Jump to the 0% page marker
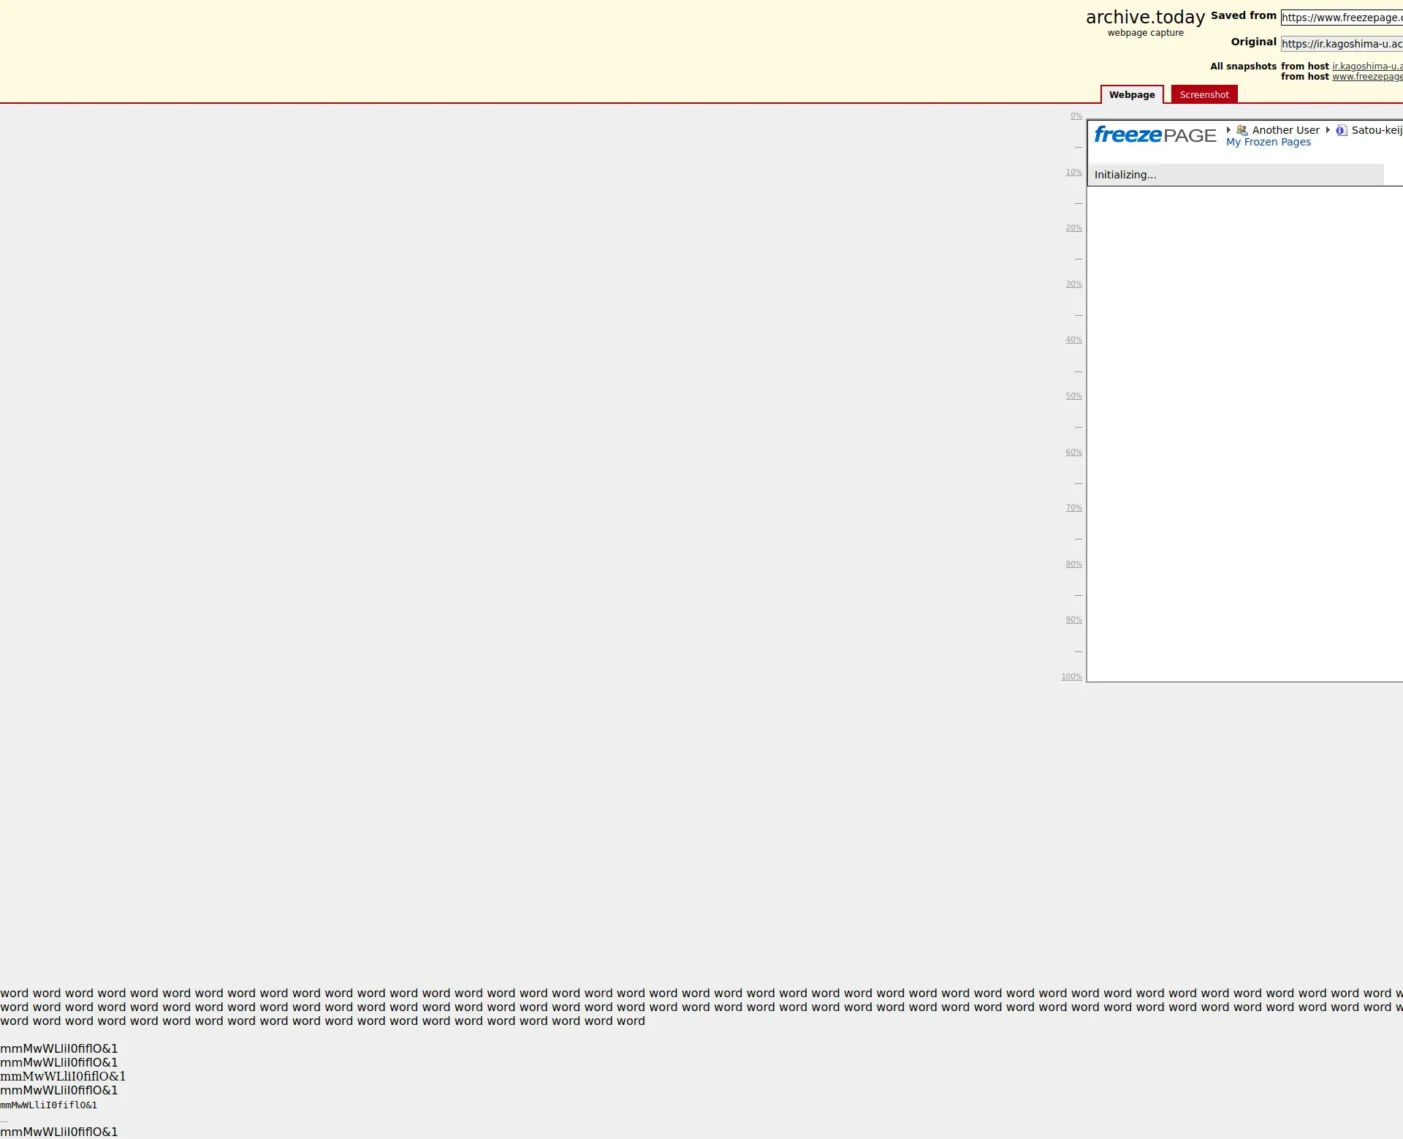 [x=1076, y=116]
